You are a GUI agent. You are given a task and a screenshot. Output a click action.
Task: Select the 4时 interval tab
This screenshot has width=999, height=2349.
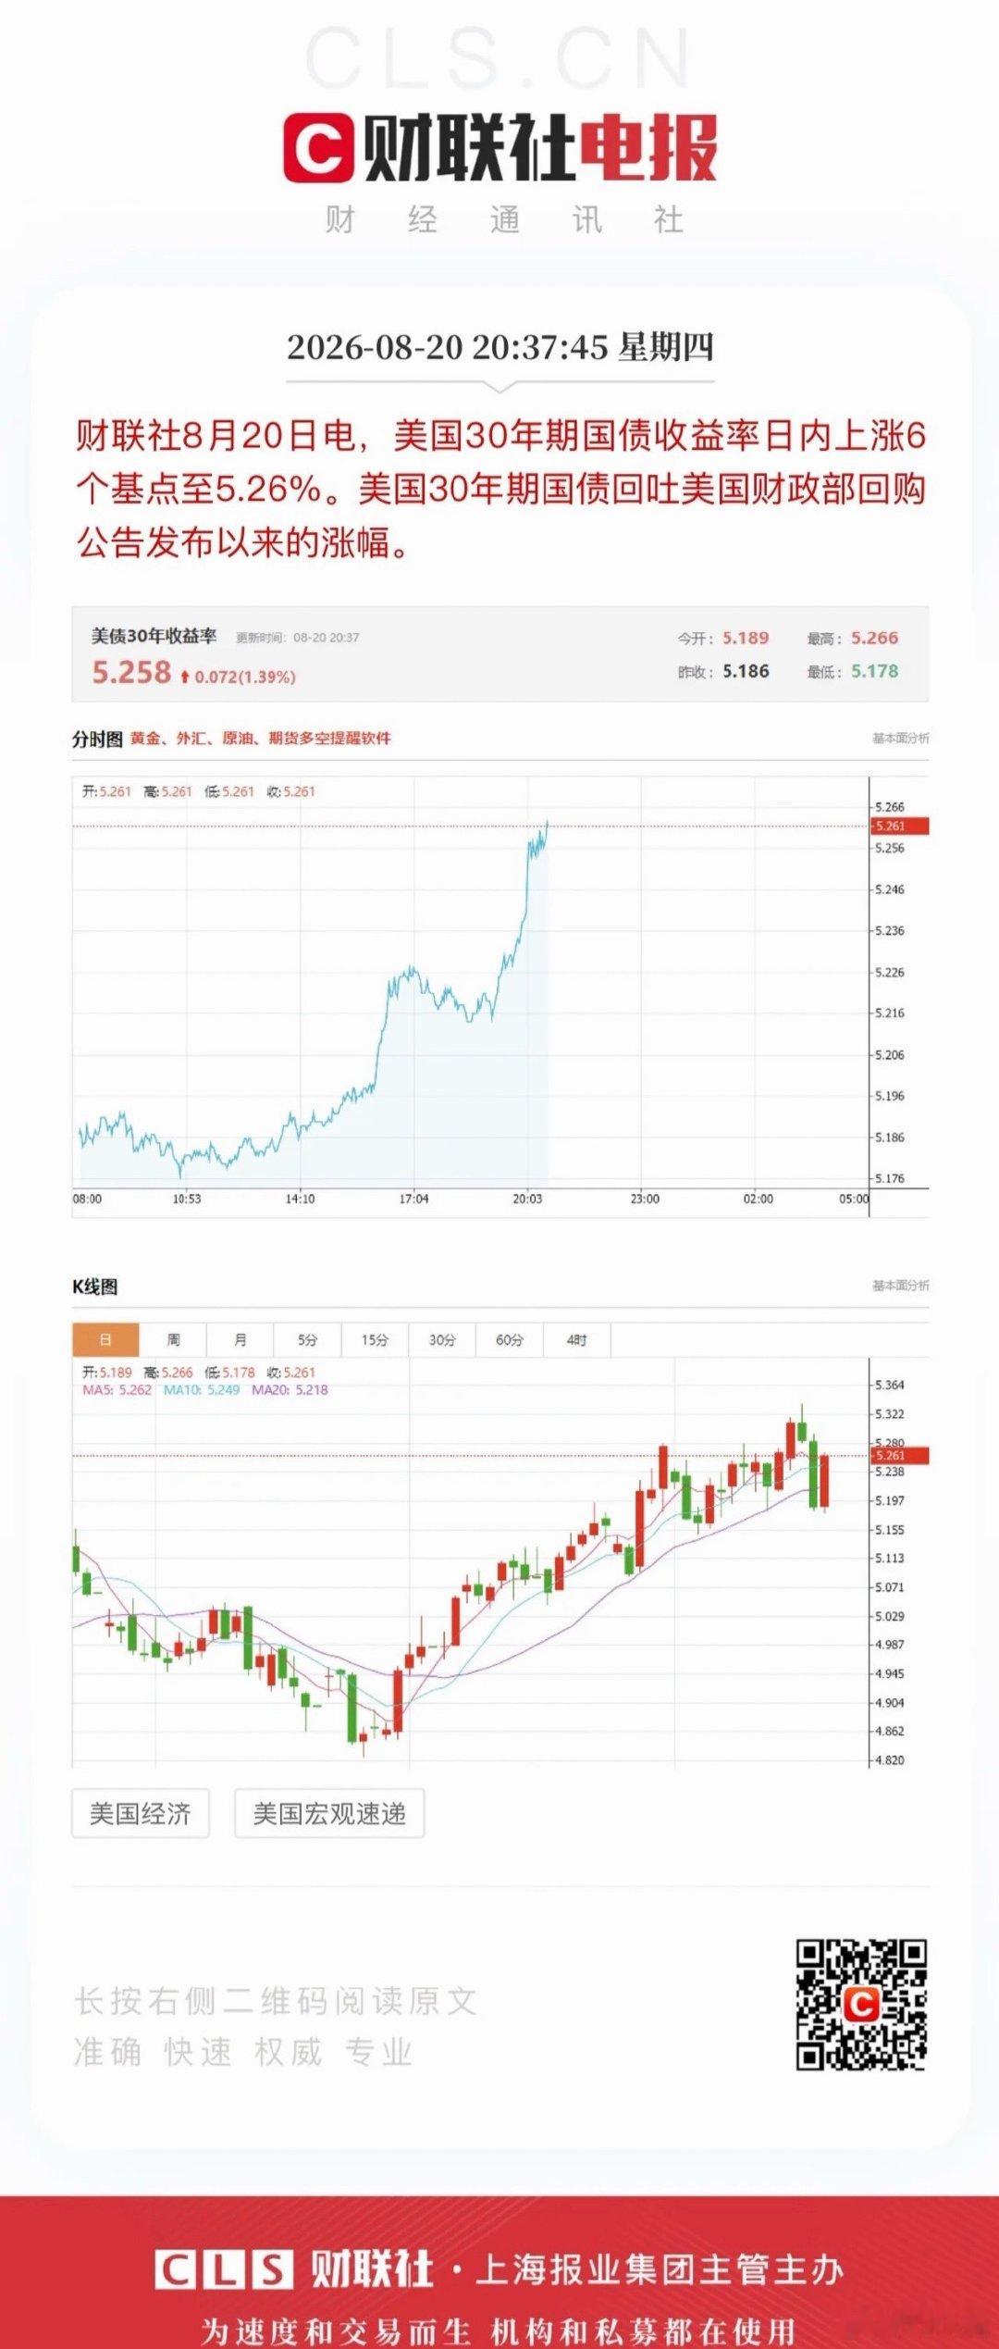click(577, 1339)
